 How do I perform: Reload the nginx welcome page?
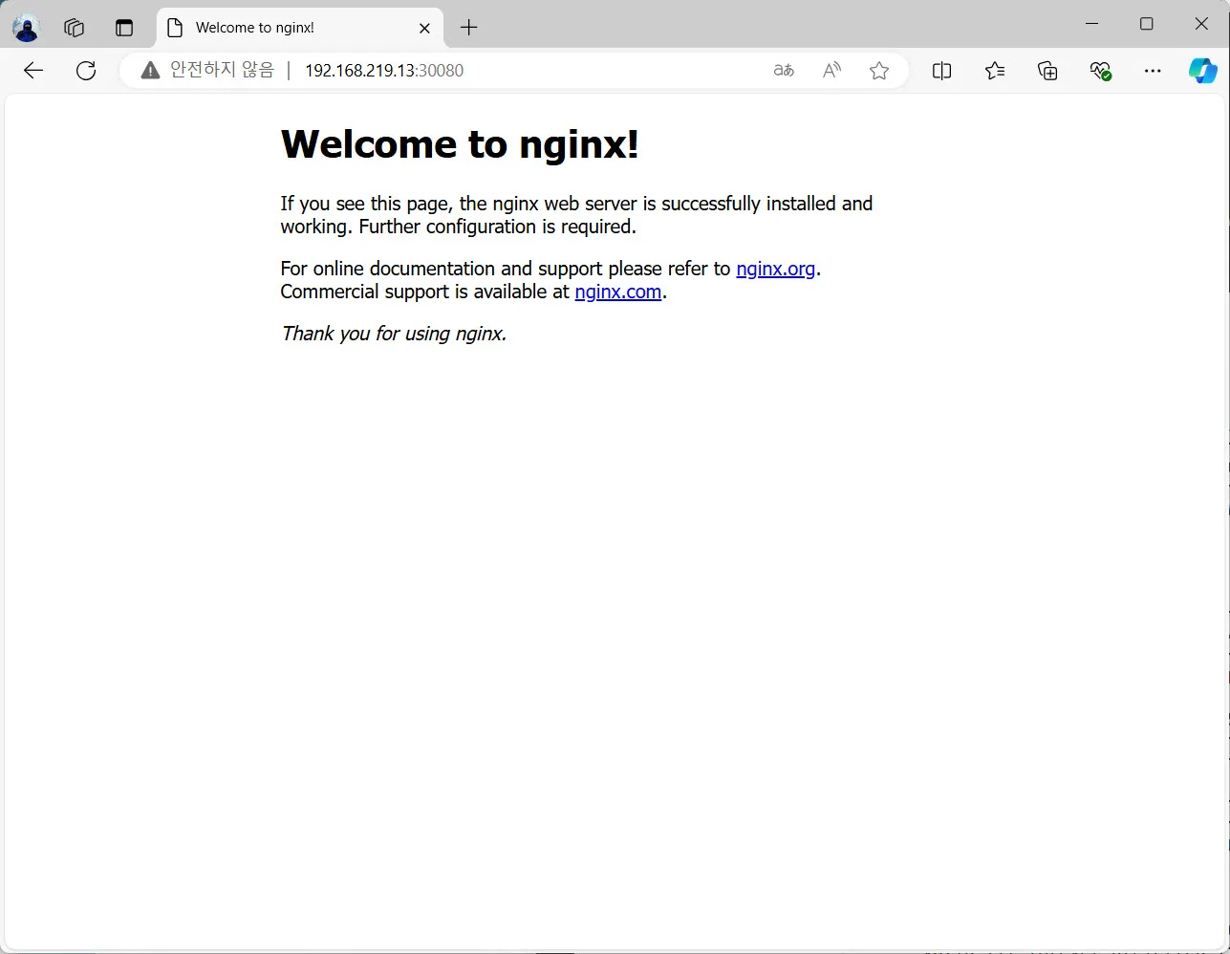86,70
